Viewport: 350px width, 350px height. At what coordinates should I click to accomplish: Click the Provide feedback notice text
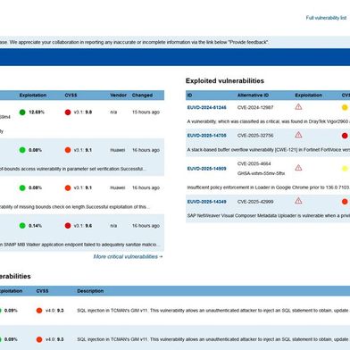tap(134, 42)
